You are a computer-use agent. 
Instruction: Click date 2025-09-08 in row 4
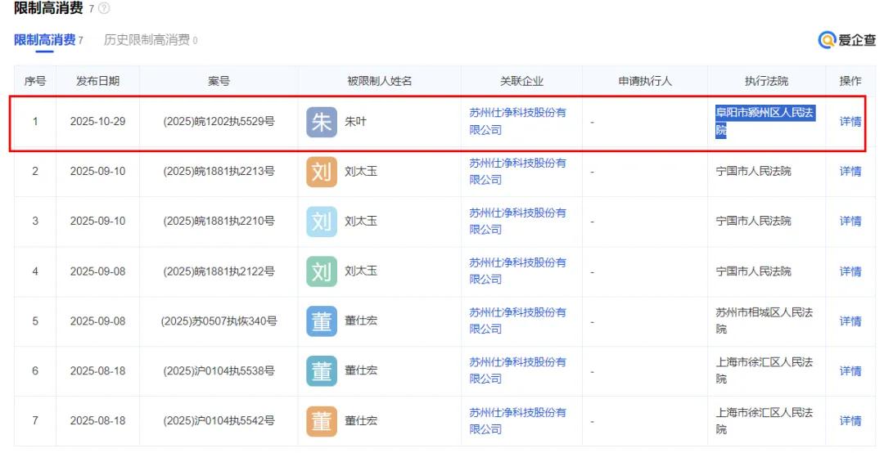[97, 271]
